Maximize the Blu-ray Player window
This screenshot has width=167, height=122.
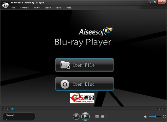[155, 2]
